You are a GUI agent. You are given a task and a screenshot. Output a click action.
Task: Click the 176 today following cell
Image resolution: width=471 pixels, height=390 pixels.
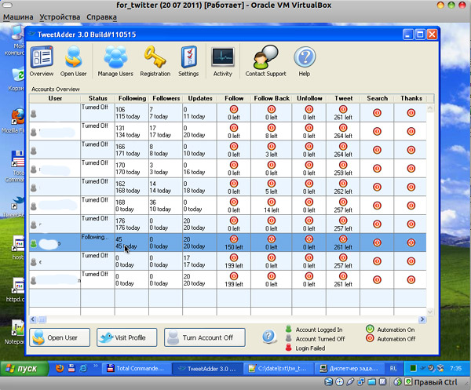[x=132, y=224]
